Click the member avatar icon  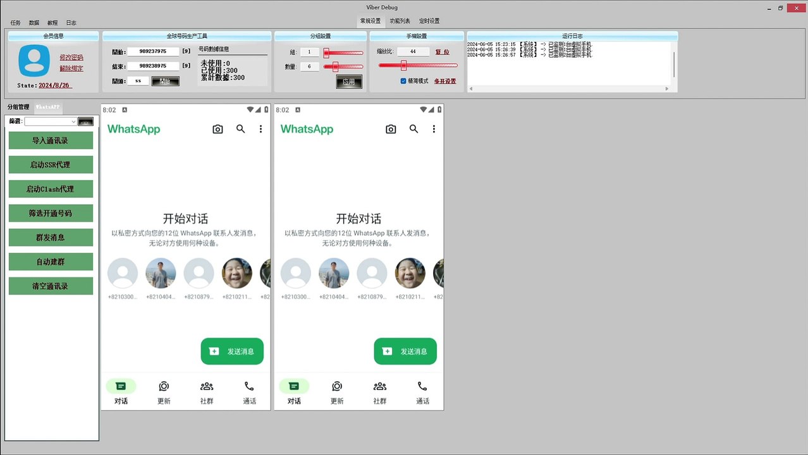click(x=34, y=61)
